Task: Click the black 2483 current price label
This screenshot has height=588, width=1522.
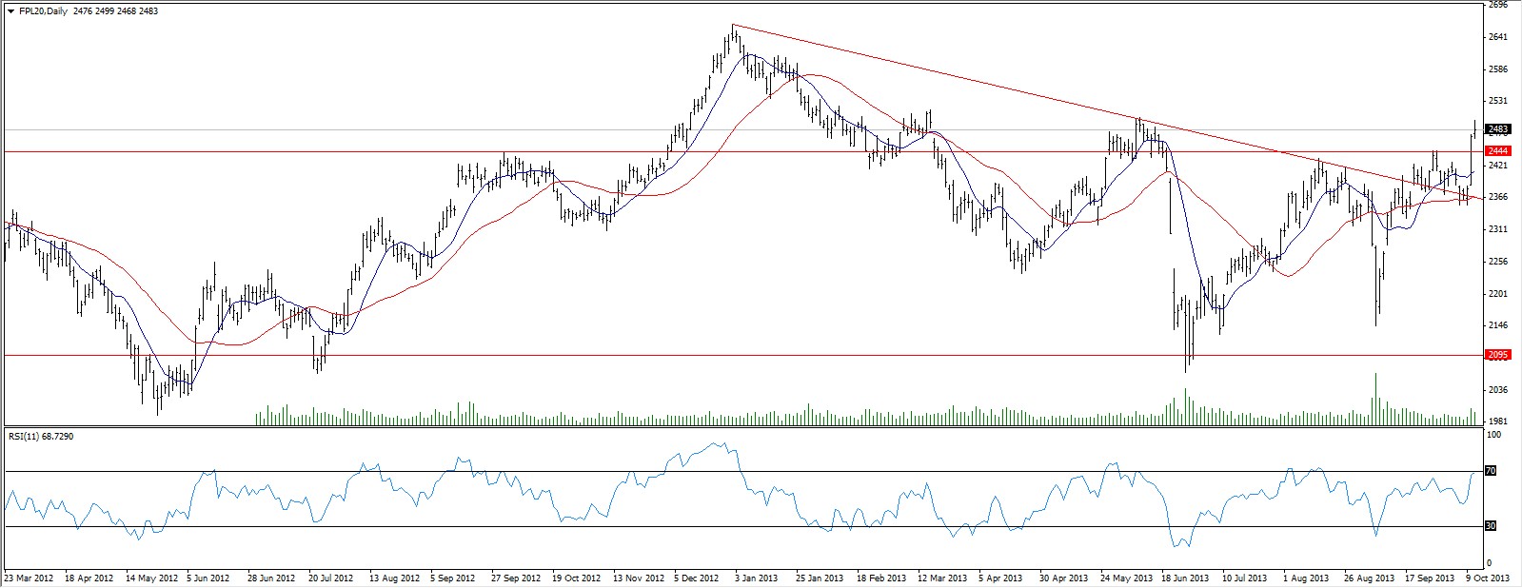Action: click(1498, 128)
